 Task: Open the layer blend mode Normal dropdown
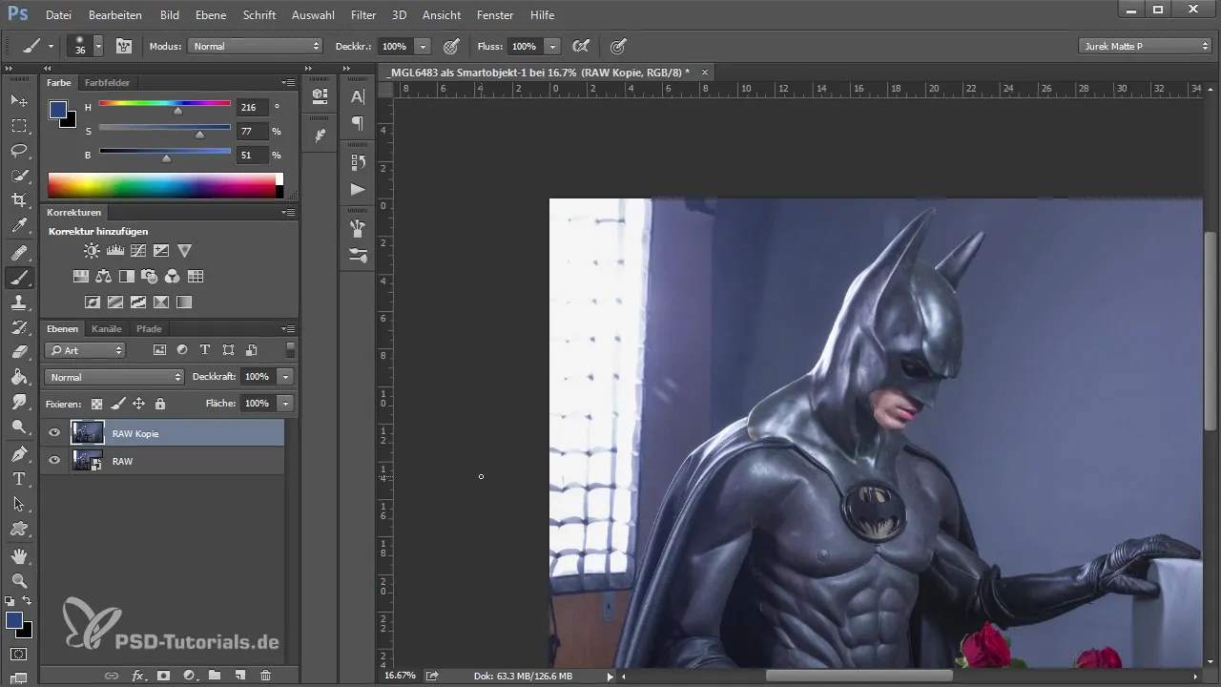point(114,377)
